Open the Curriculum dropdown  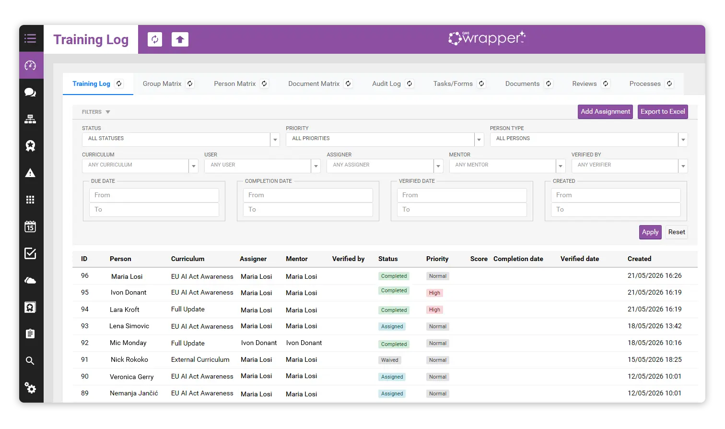pyautogui.click(x=140, y=166)
